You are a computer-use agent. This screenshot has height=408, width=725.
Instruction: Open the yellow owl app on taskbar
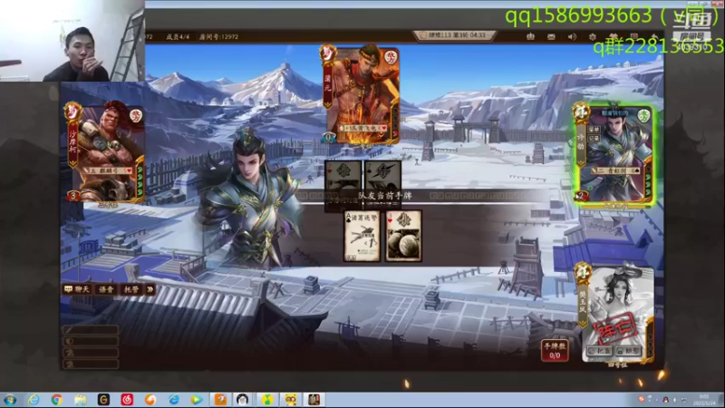[290, 400]
